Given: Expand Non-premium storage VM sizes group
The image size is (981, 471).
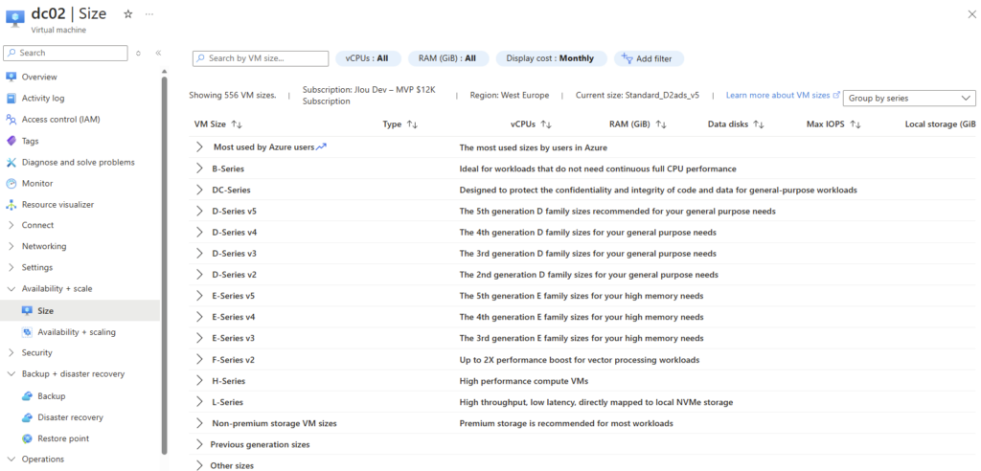Looking at the screenshot, I should coord(199,423).
